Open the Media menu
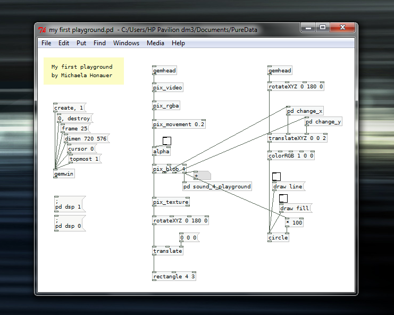Screen dimensions: 394x315 click(155, 43)
